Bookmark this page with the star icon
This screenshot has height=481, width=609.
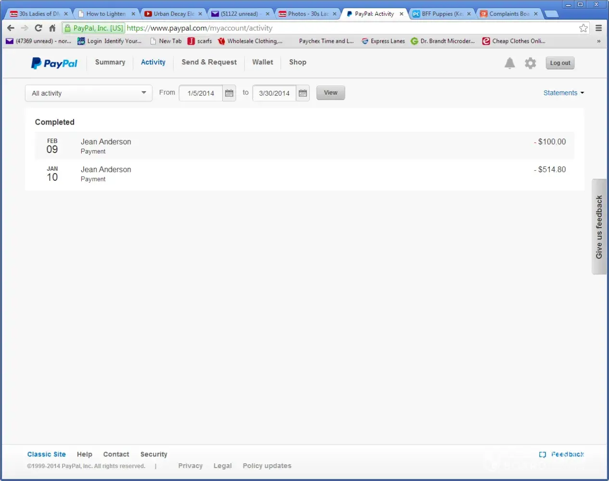pyautogui.click(x=583, y=28)
